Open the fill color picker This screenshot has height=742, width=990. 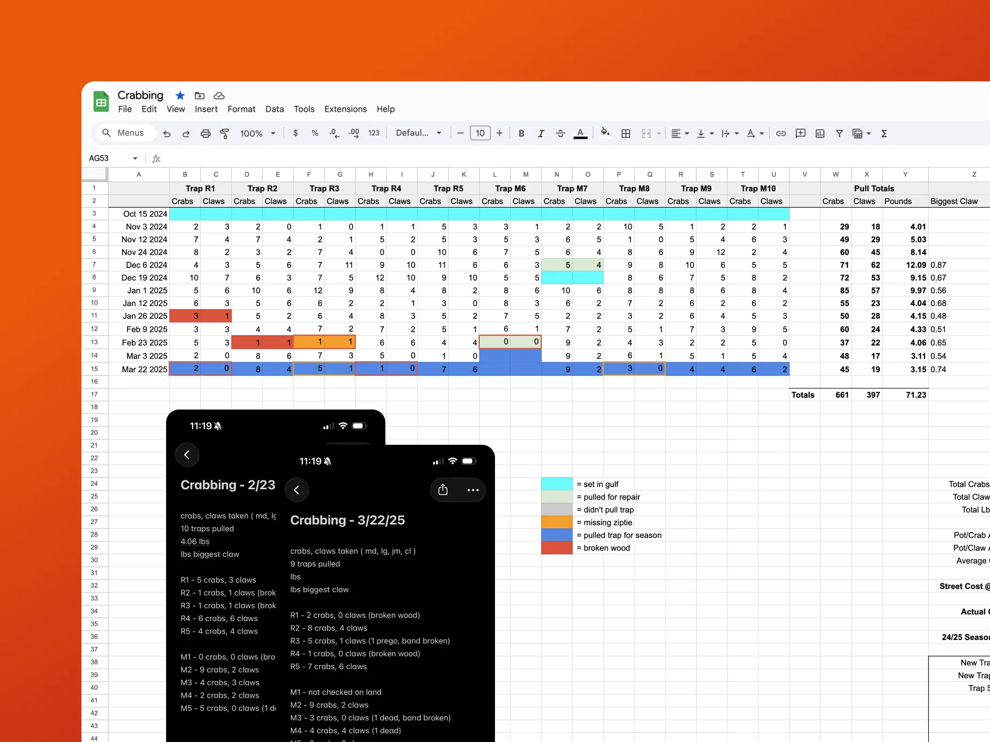(x=604, y=133)
